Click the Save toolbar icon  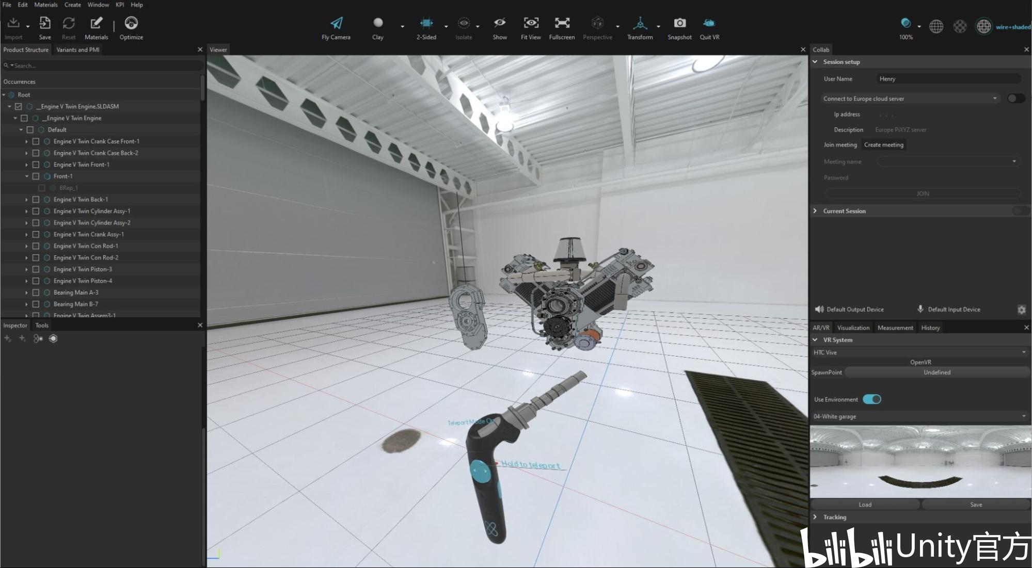(45, 23)
